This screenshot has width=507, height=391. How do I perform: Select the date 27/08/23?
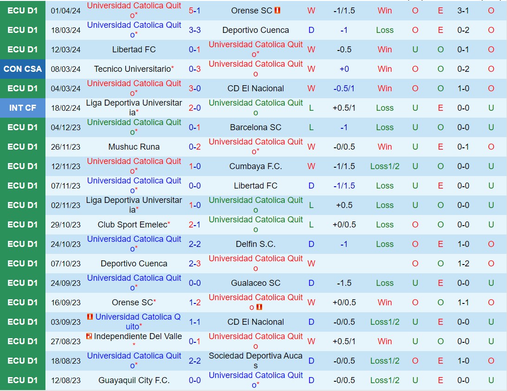click(x=66, y=341)
